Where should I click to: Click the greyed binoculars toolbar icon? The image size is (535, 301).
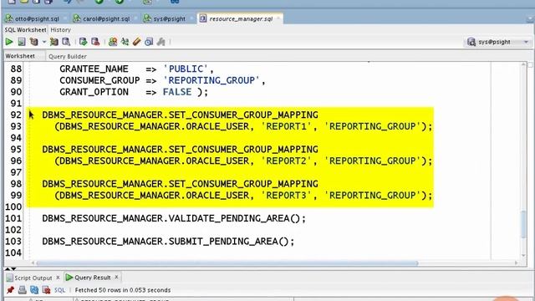[160, 42]
